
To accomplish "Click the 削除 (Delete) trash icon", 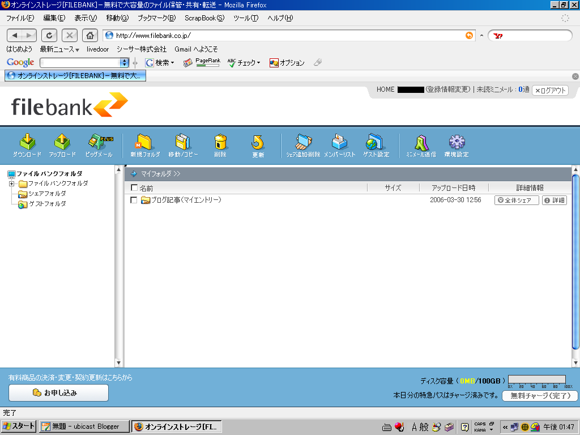I will 220,145.
